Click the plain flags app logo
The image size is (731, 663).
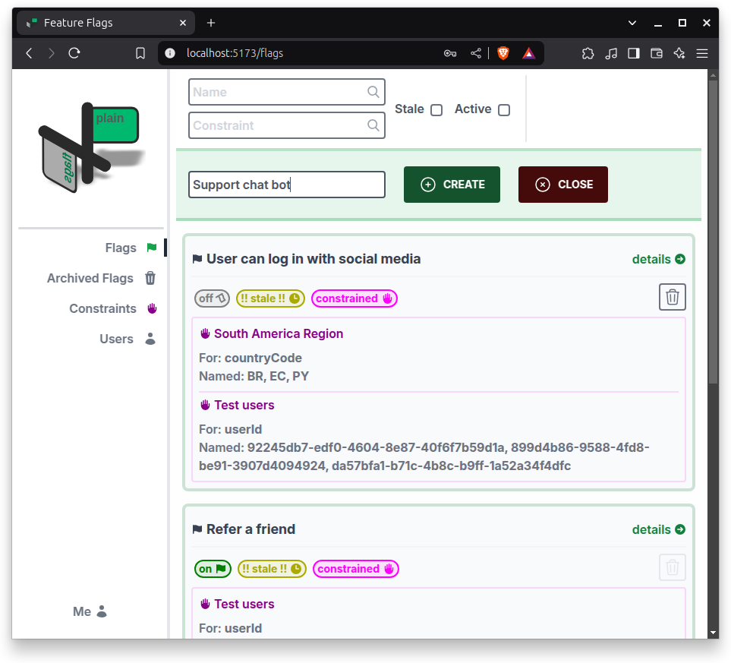(x=87, y=144)
